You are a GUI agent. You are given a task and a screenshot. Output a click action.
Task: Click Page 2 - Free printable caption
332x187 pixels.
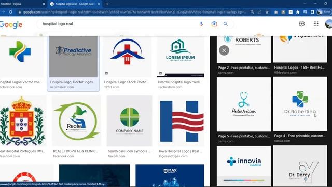pyautogui.click(x=244, y=68)
